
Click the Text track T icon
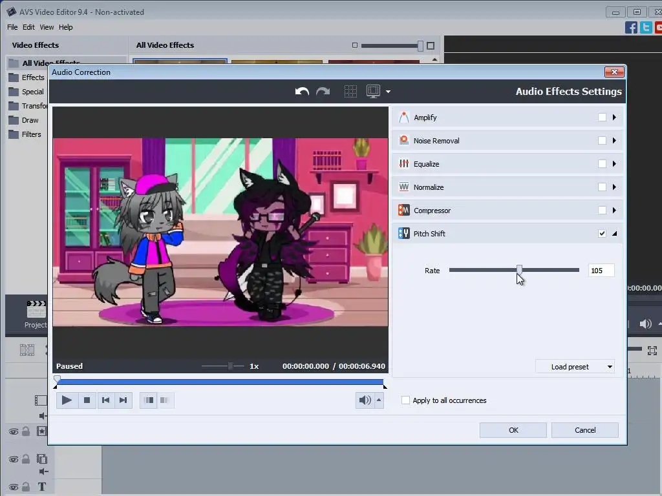click(x=42, y=487)
